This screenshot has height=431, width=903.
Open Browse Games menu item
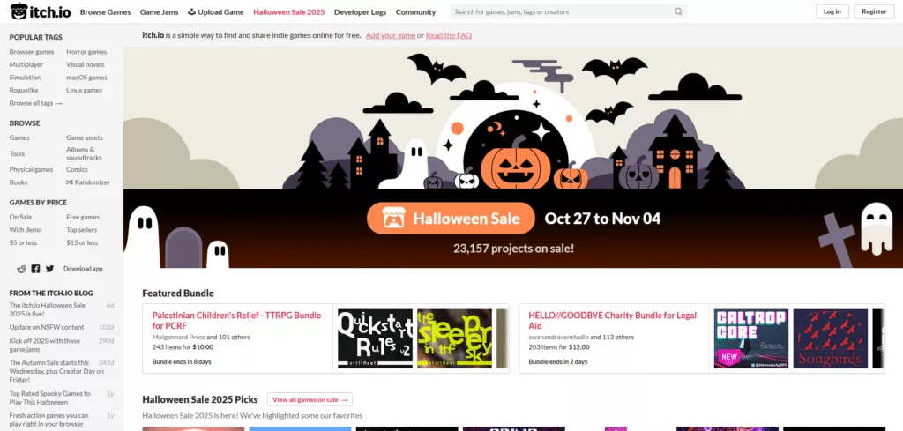[106, 12]
